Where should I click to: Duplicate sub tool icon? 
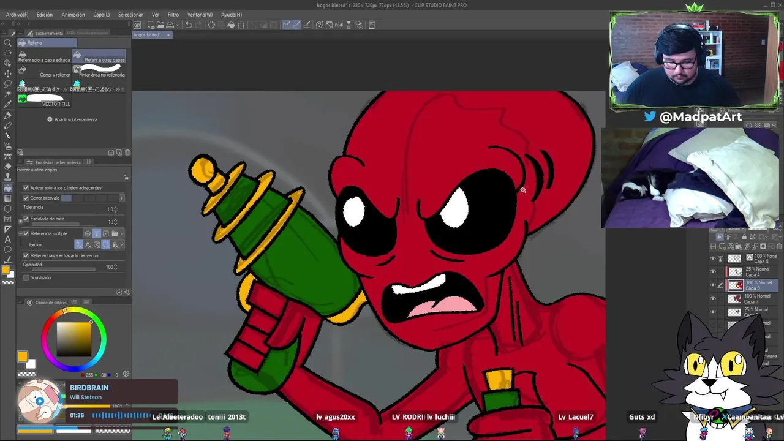coord(119,153)
